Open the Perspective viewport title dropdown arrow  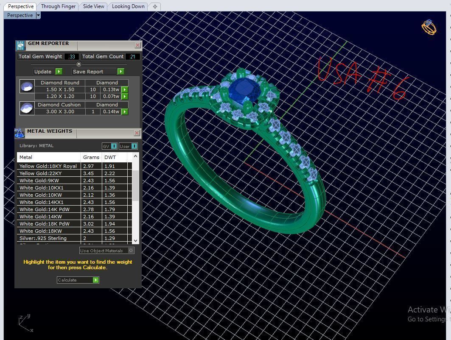point(38,16)
